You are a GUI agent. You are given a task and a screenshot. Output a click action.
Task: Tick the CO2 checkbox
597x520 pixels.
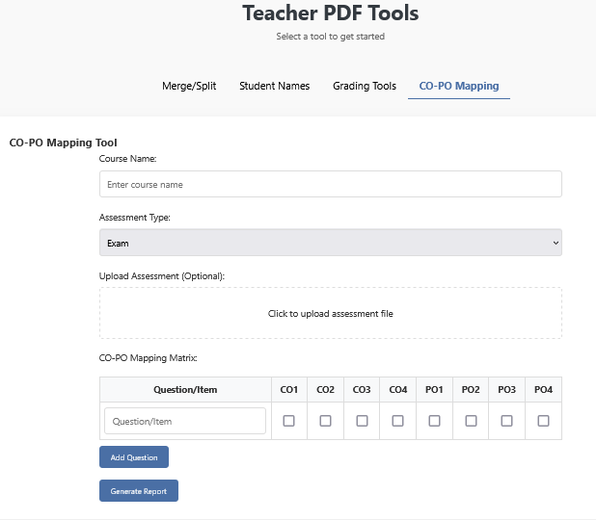click(325, 421)
